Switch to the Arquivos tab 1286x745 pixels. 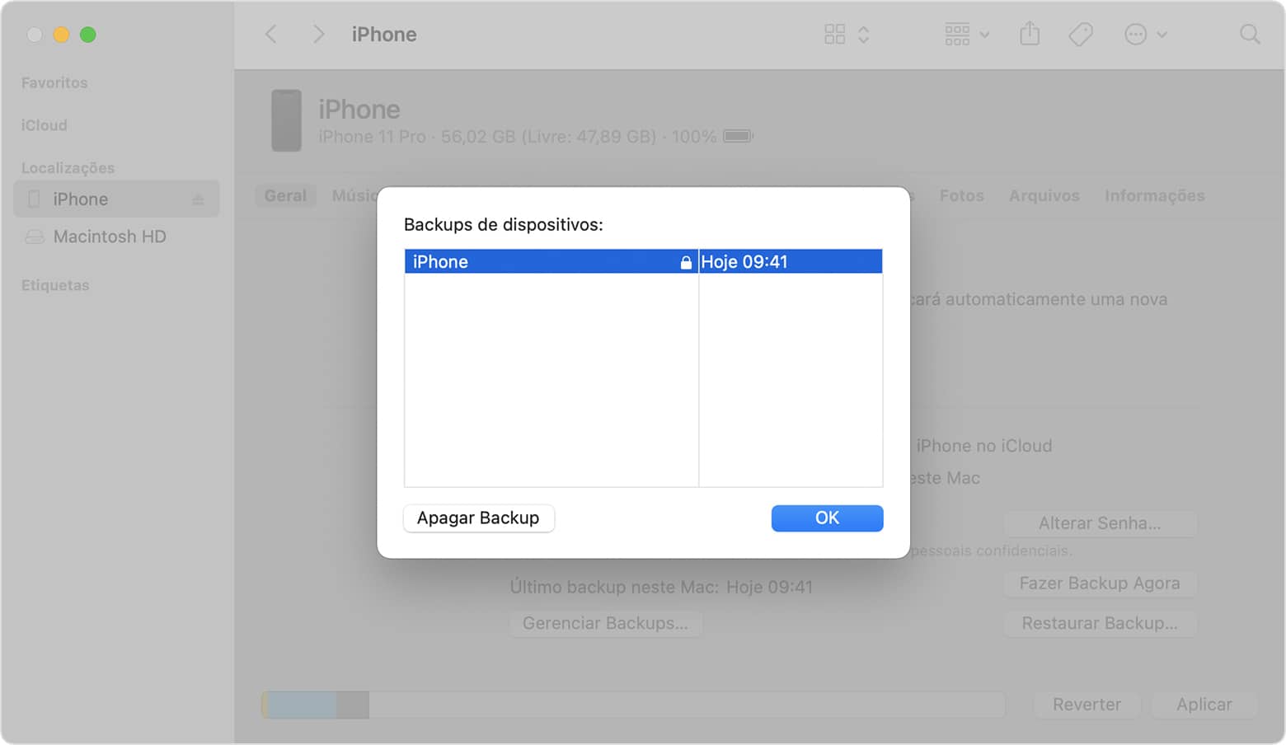click(x=1044, y=195)
